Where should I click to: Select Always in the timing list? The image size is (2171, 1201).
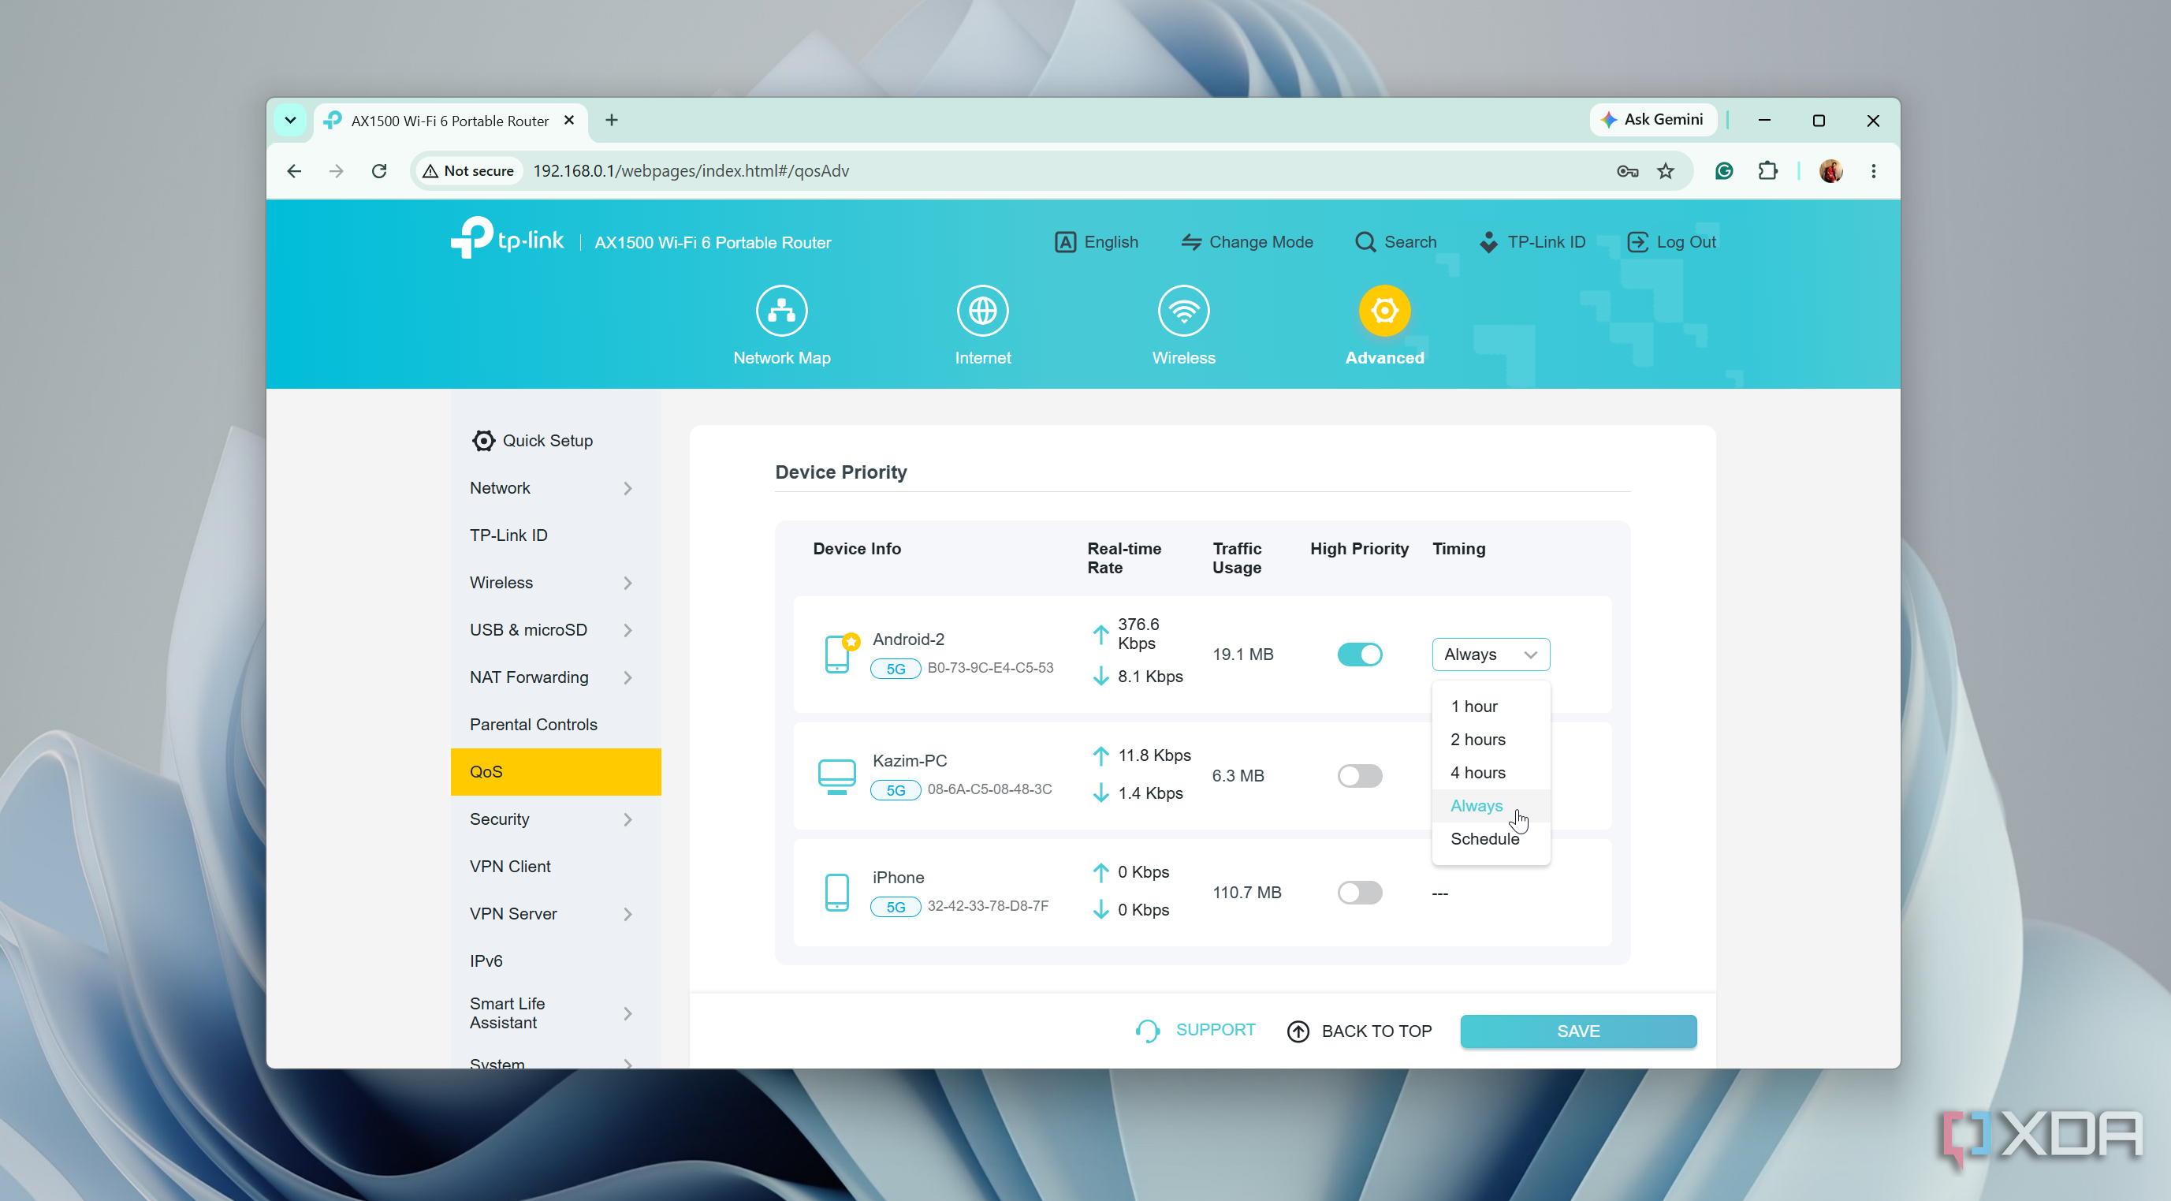tap(1490, 806)
